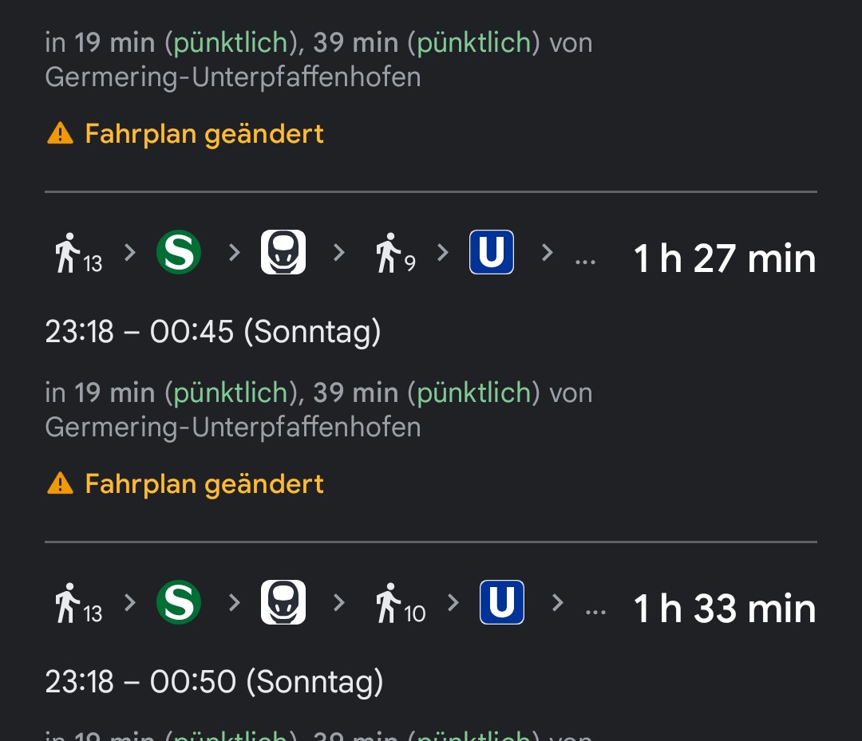Tap the 13-minute walking icon in the 1 h 33 min route
Image resolution: width=862 pixels, height=741 pixels.
(x=77, y=604)
